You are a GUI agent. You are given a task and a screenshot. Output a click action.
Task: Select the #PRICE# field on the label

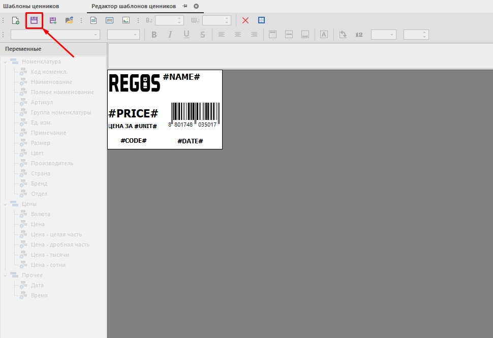pyautogui.click(x=133, y=113)
